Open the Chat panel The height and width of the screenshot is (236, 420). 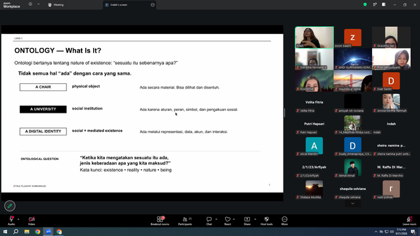click(x=209, y=221)
